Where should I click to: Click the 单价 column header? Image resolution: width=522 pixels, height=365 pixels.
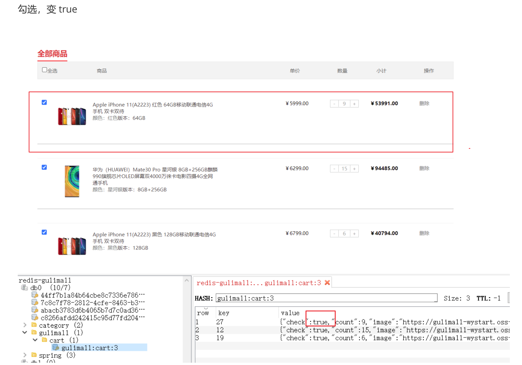coord(295,71)
